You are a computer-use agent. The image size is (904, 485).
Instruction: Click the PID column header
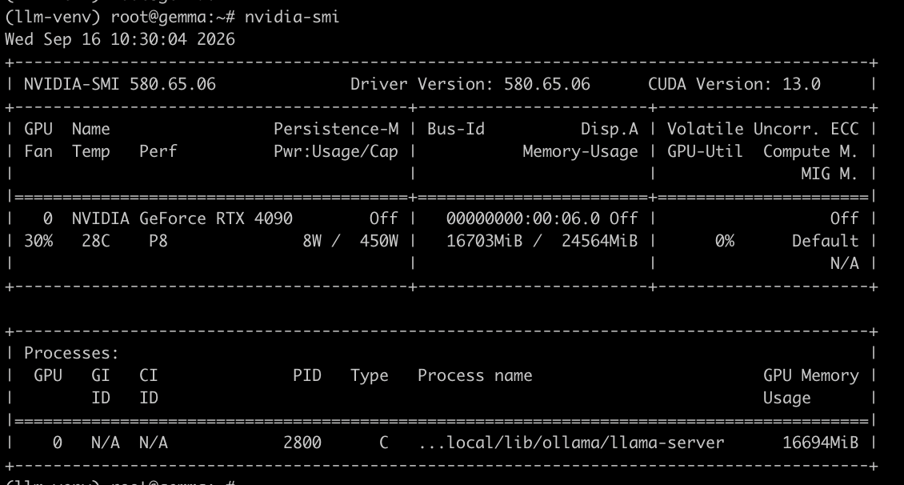coord(306,375)
